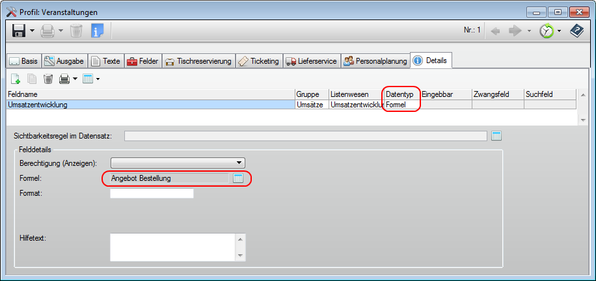The image size is (596, 281).
Task: Go to the Lieferservice tab
Action: point(311,61)
